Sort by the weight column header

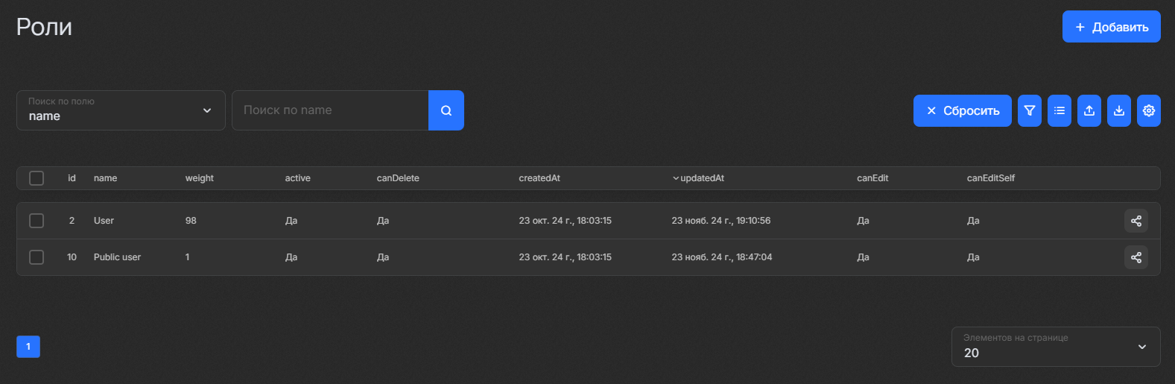199,178
